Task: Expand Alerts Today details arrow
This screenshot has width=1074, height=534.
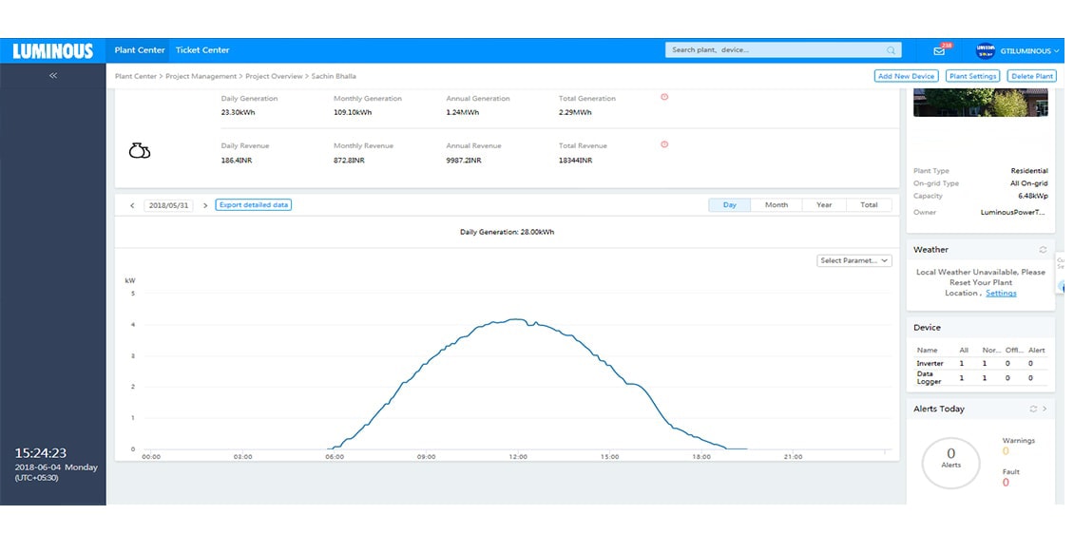Action: [x=1045, y=410]
